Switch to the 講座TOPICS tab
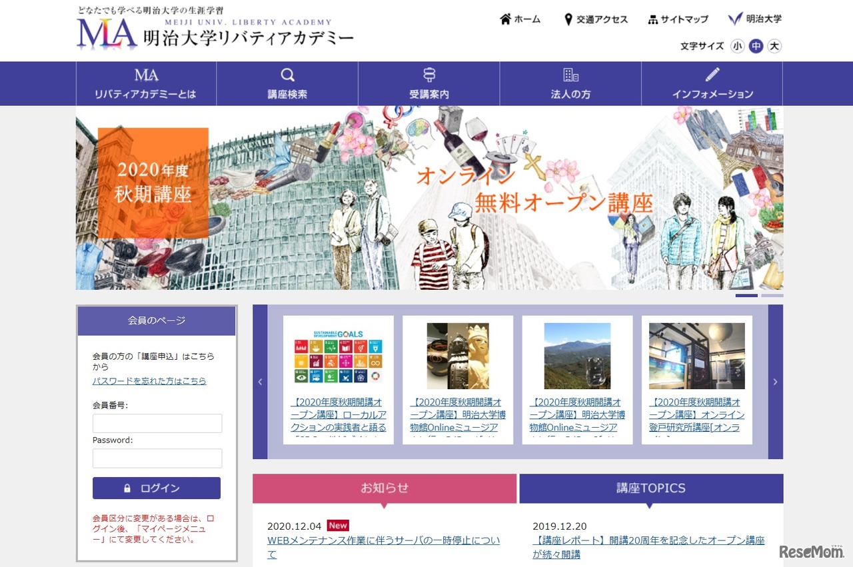The width and height of the screenshot is (853, 567). (x=651, y=488)
